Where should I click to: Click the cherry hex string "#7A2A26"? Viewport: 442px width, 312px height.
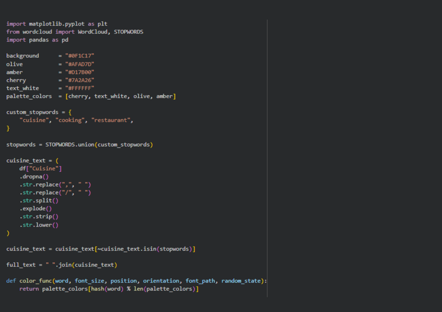click(x=79, y=80)
